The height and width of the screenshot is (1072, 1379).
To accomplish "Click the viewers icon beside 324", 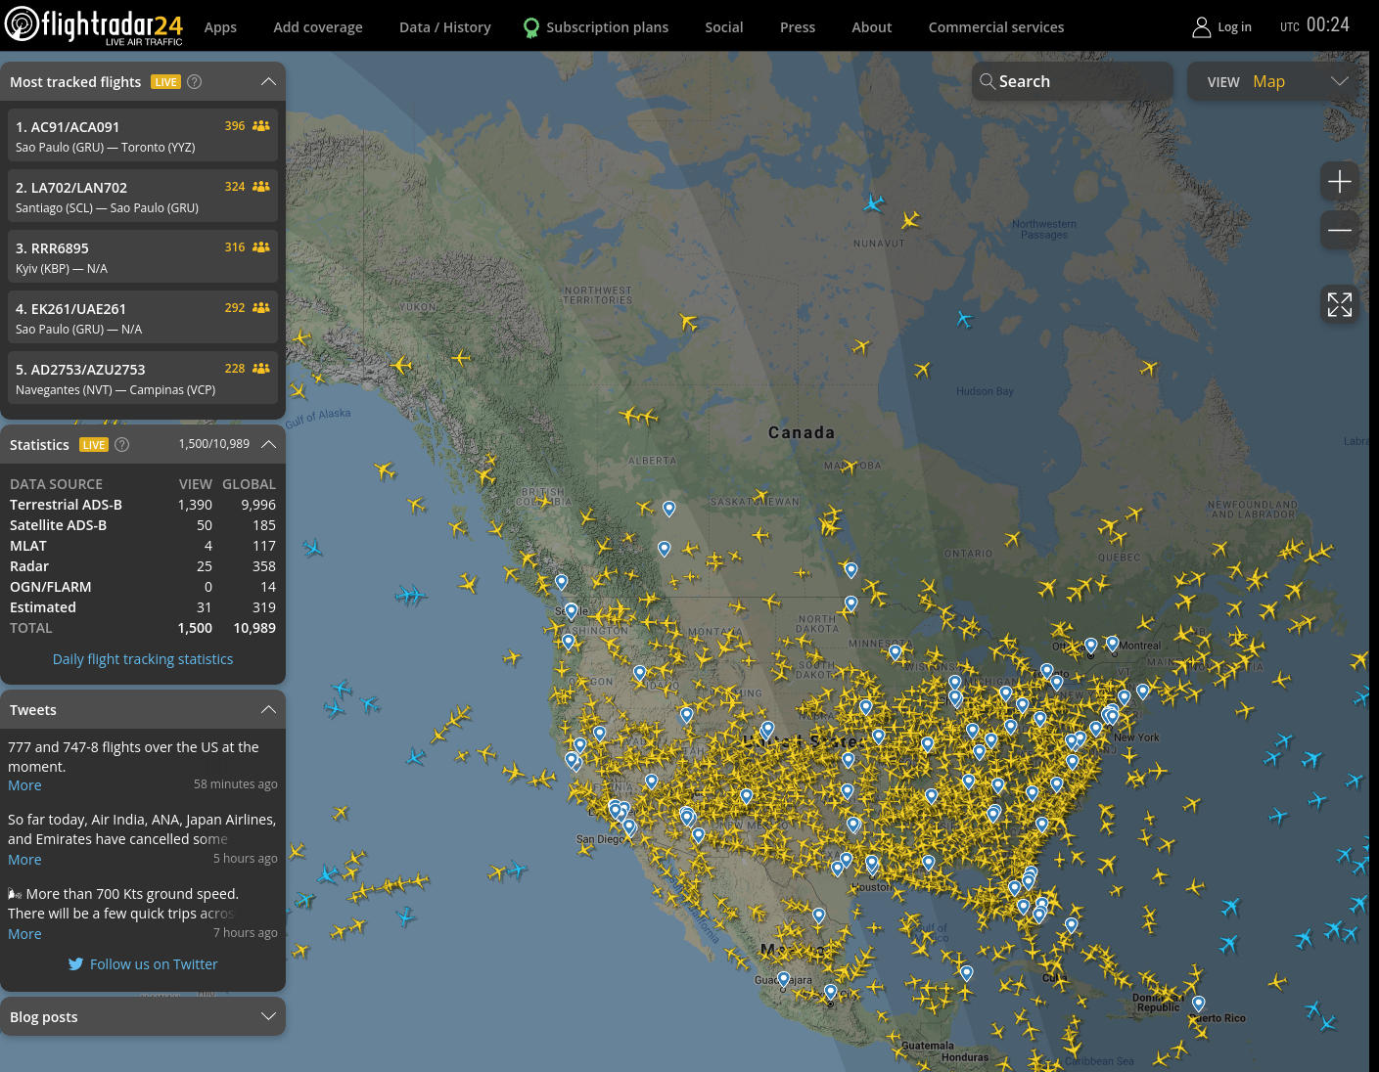I will (x=261, y=187).
